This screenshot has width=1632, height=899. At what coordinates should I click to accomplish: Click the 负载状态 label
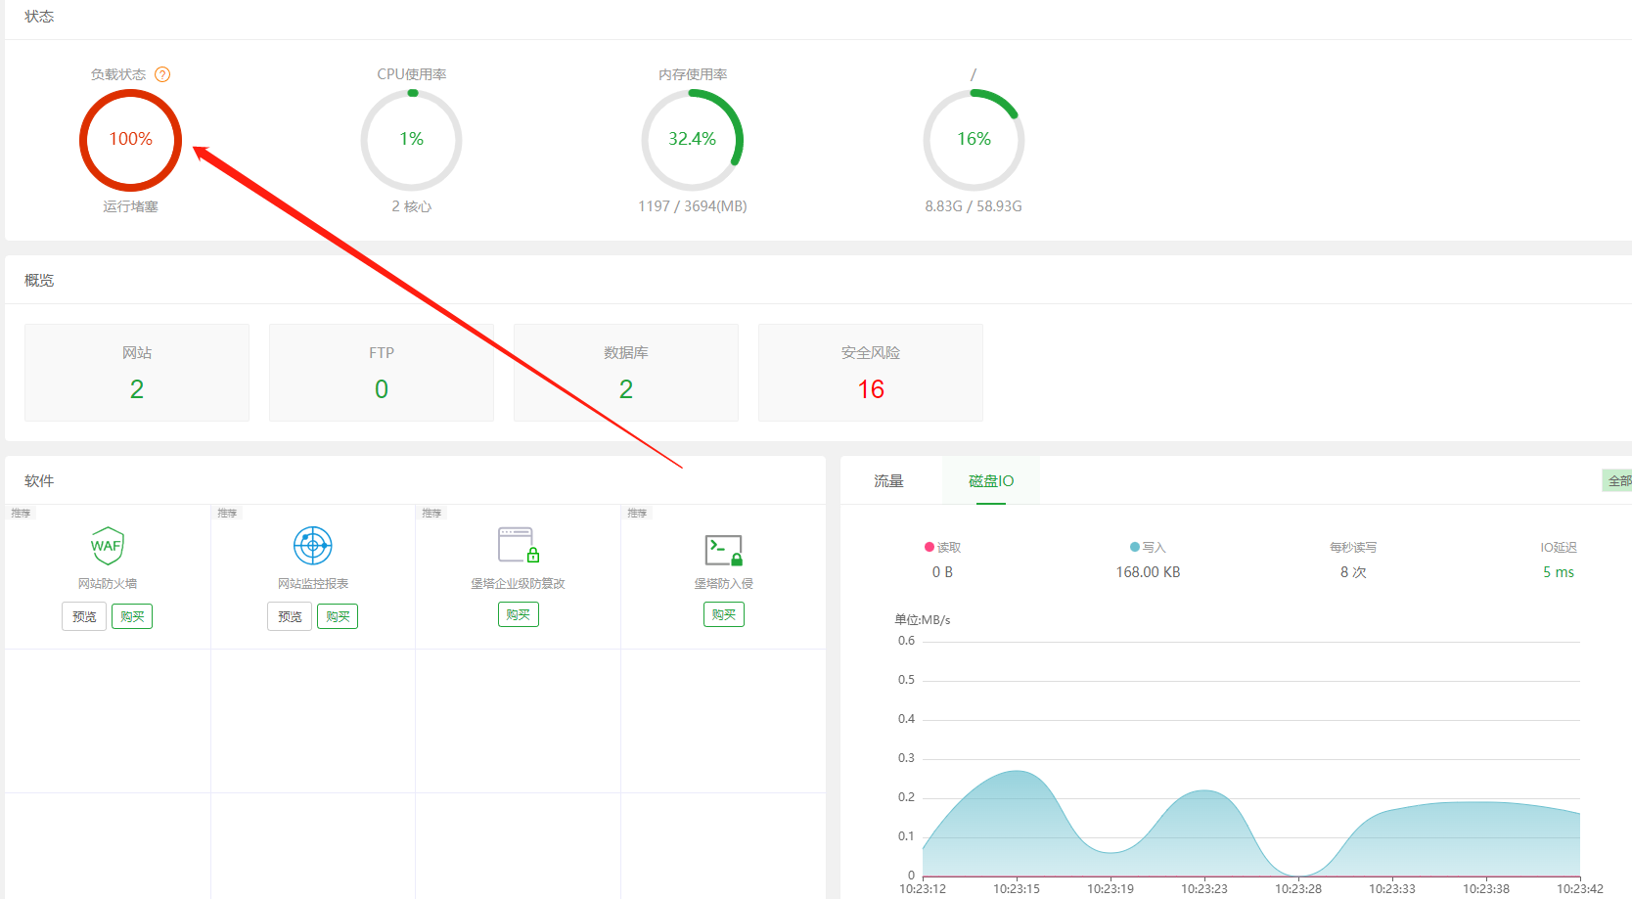pyautogui.click(x=118, y=74)
